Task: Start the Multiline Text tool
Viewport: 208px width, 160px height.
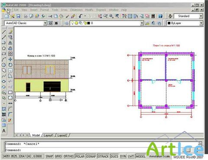Action: point(4,131)
